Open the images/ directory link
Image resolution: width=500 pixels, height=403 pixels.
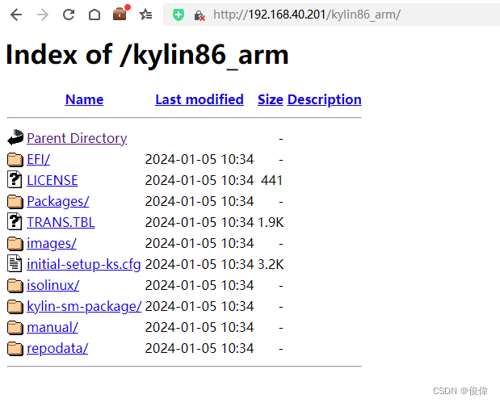pyautogui.click(x=52, y=244)
